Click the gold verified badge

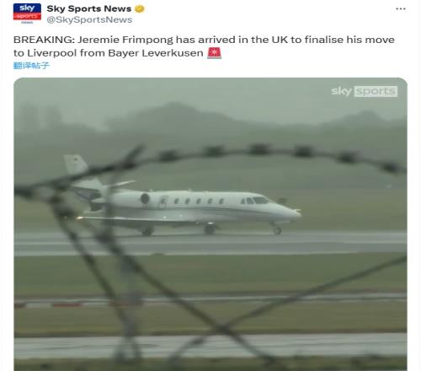click(x=140, y=9)
